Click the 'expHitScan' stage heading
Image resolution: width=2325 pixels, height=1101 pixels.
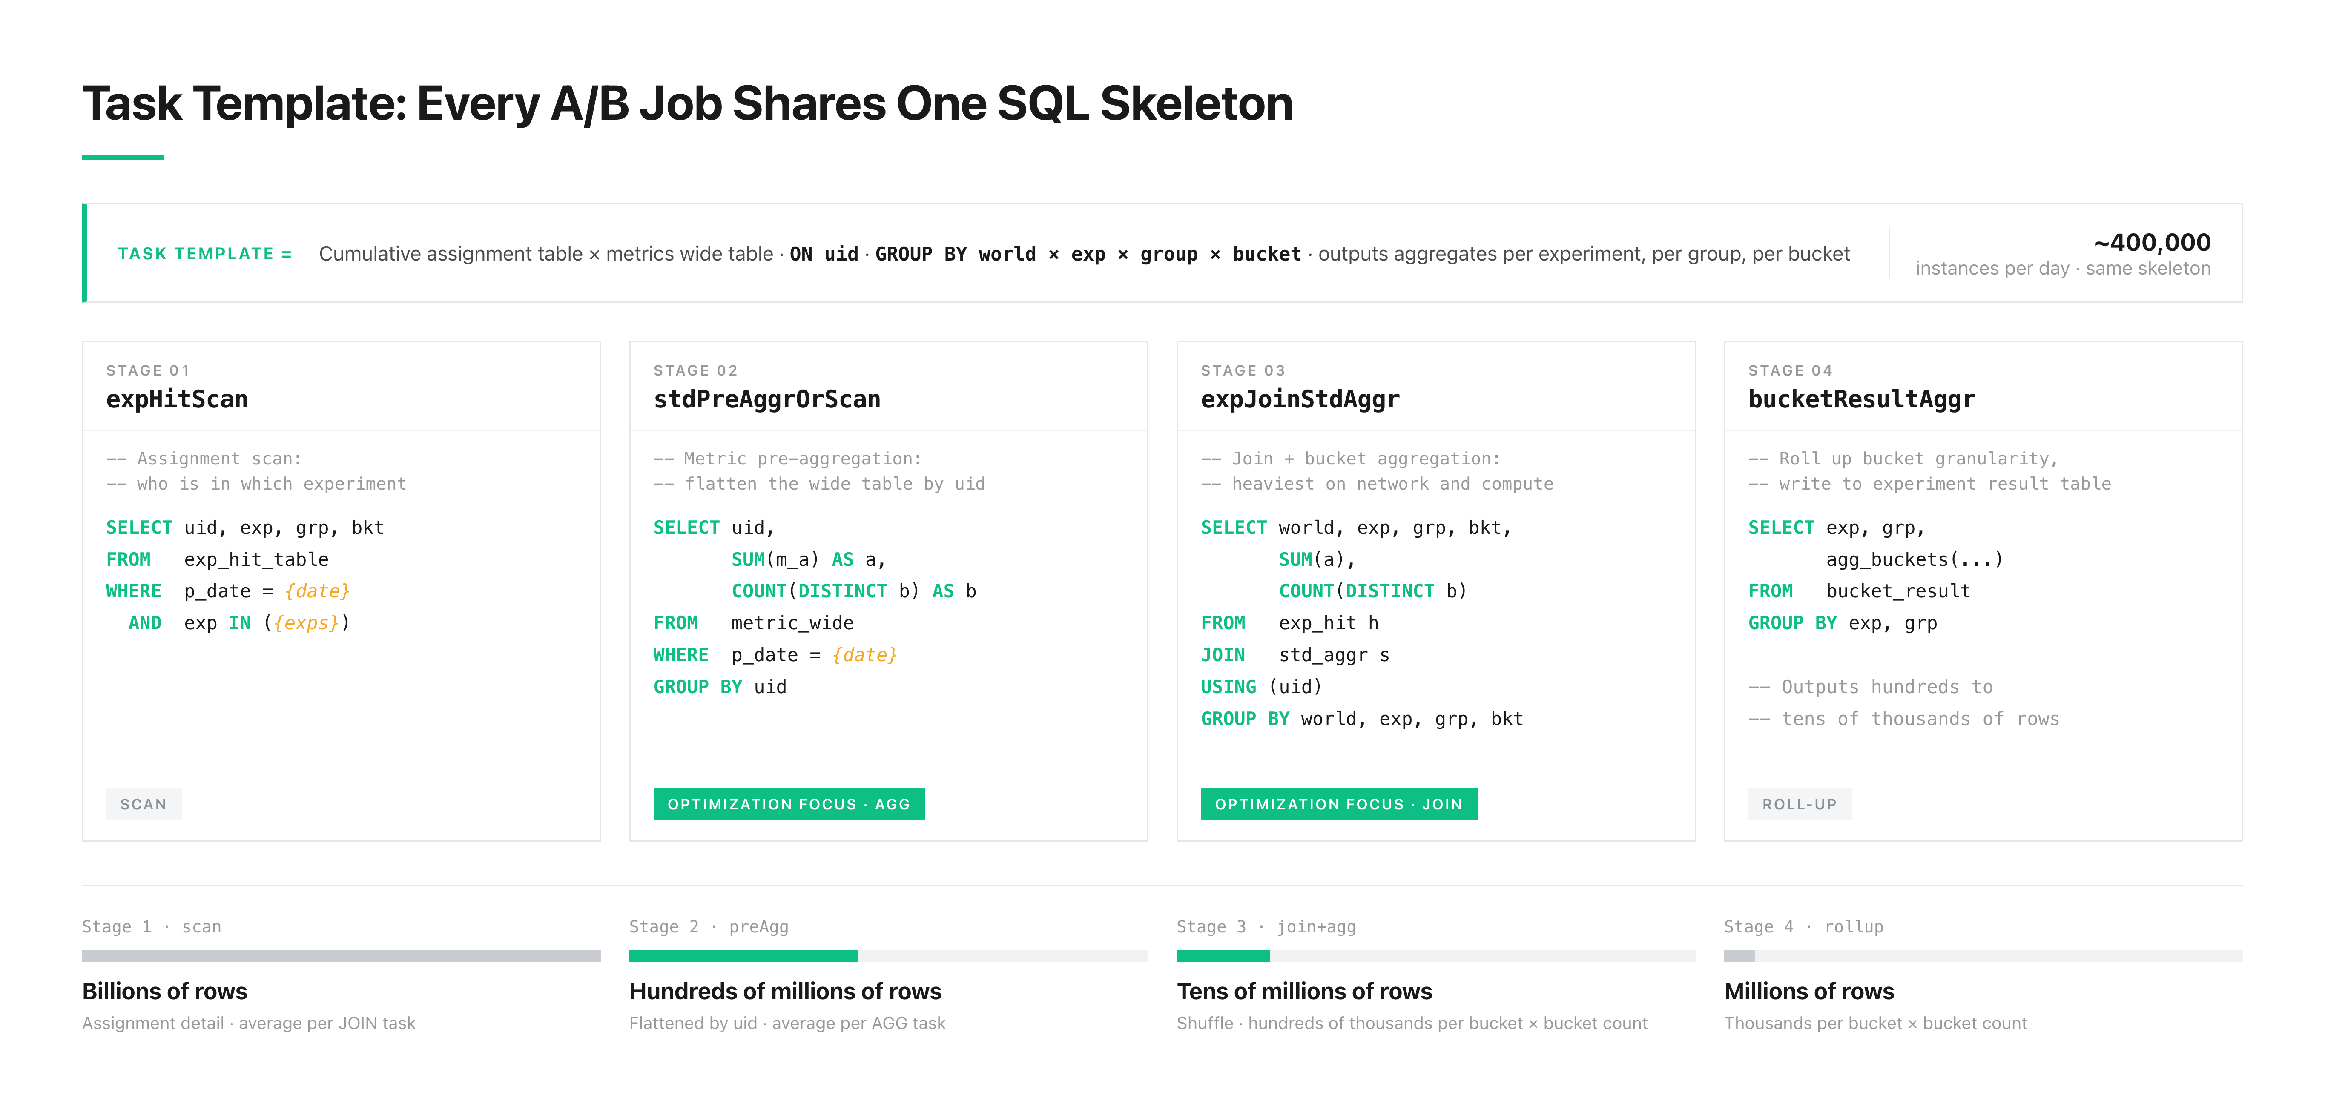pyautogui.click(x=177, y=399)
